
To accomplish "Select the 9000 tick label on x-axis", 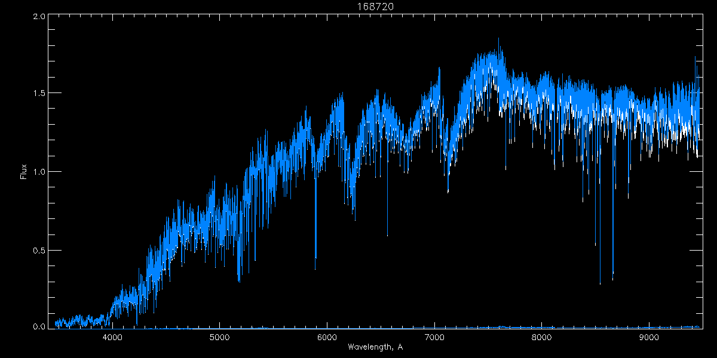I will point(649,338).
